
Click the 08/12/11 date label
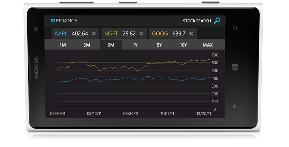pos(94,113)
